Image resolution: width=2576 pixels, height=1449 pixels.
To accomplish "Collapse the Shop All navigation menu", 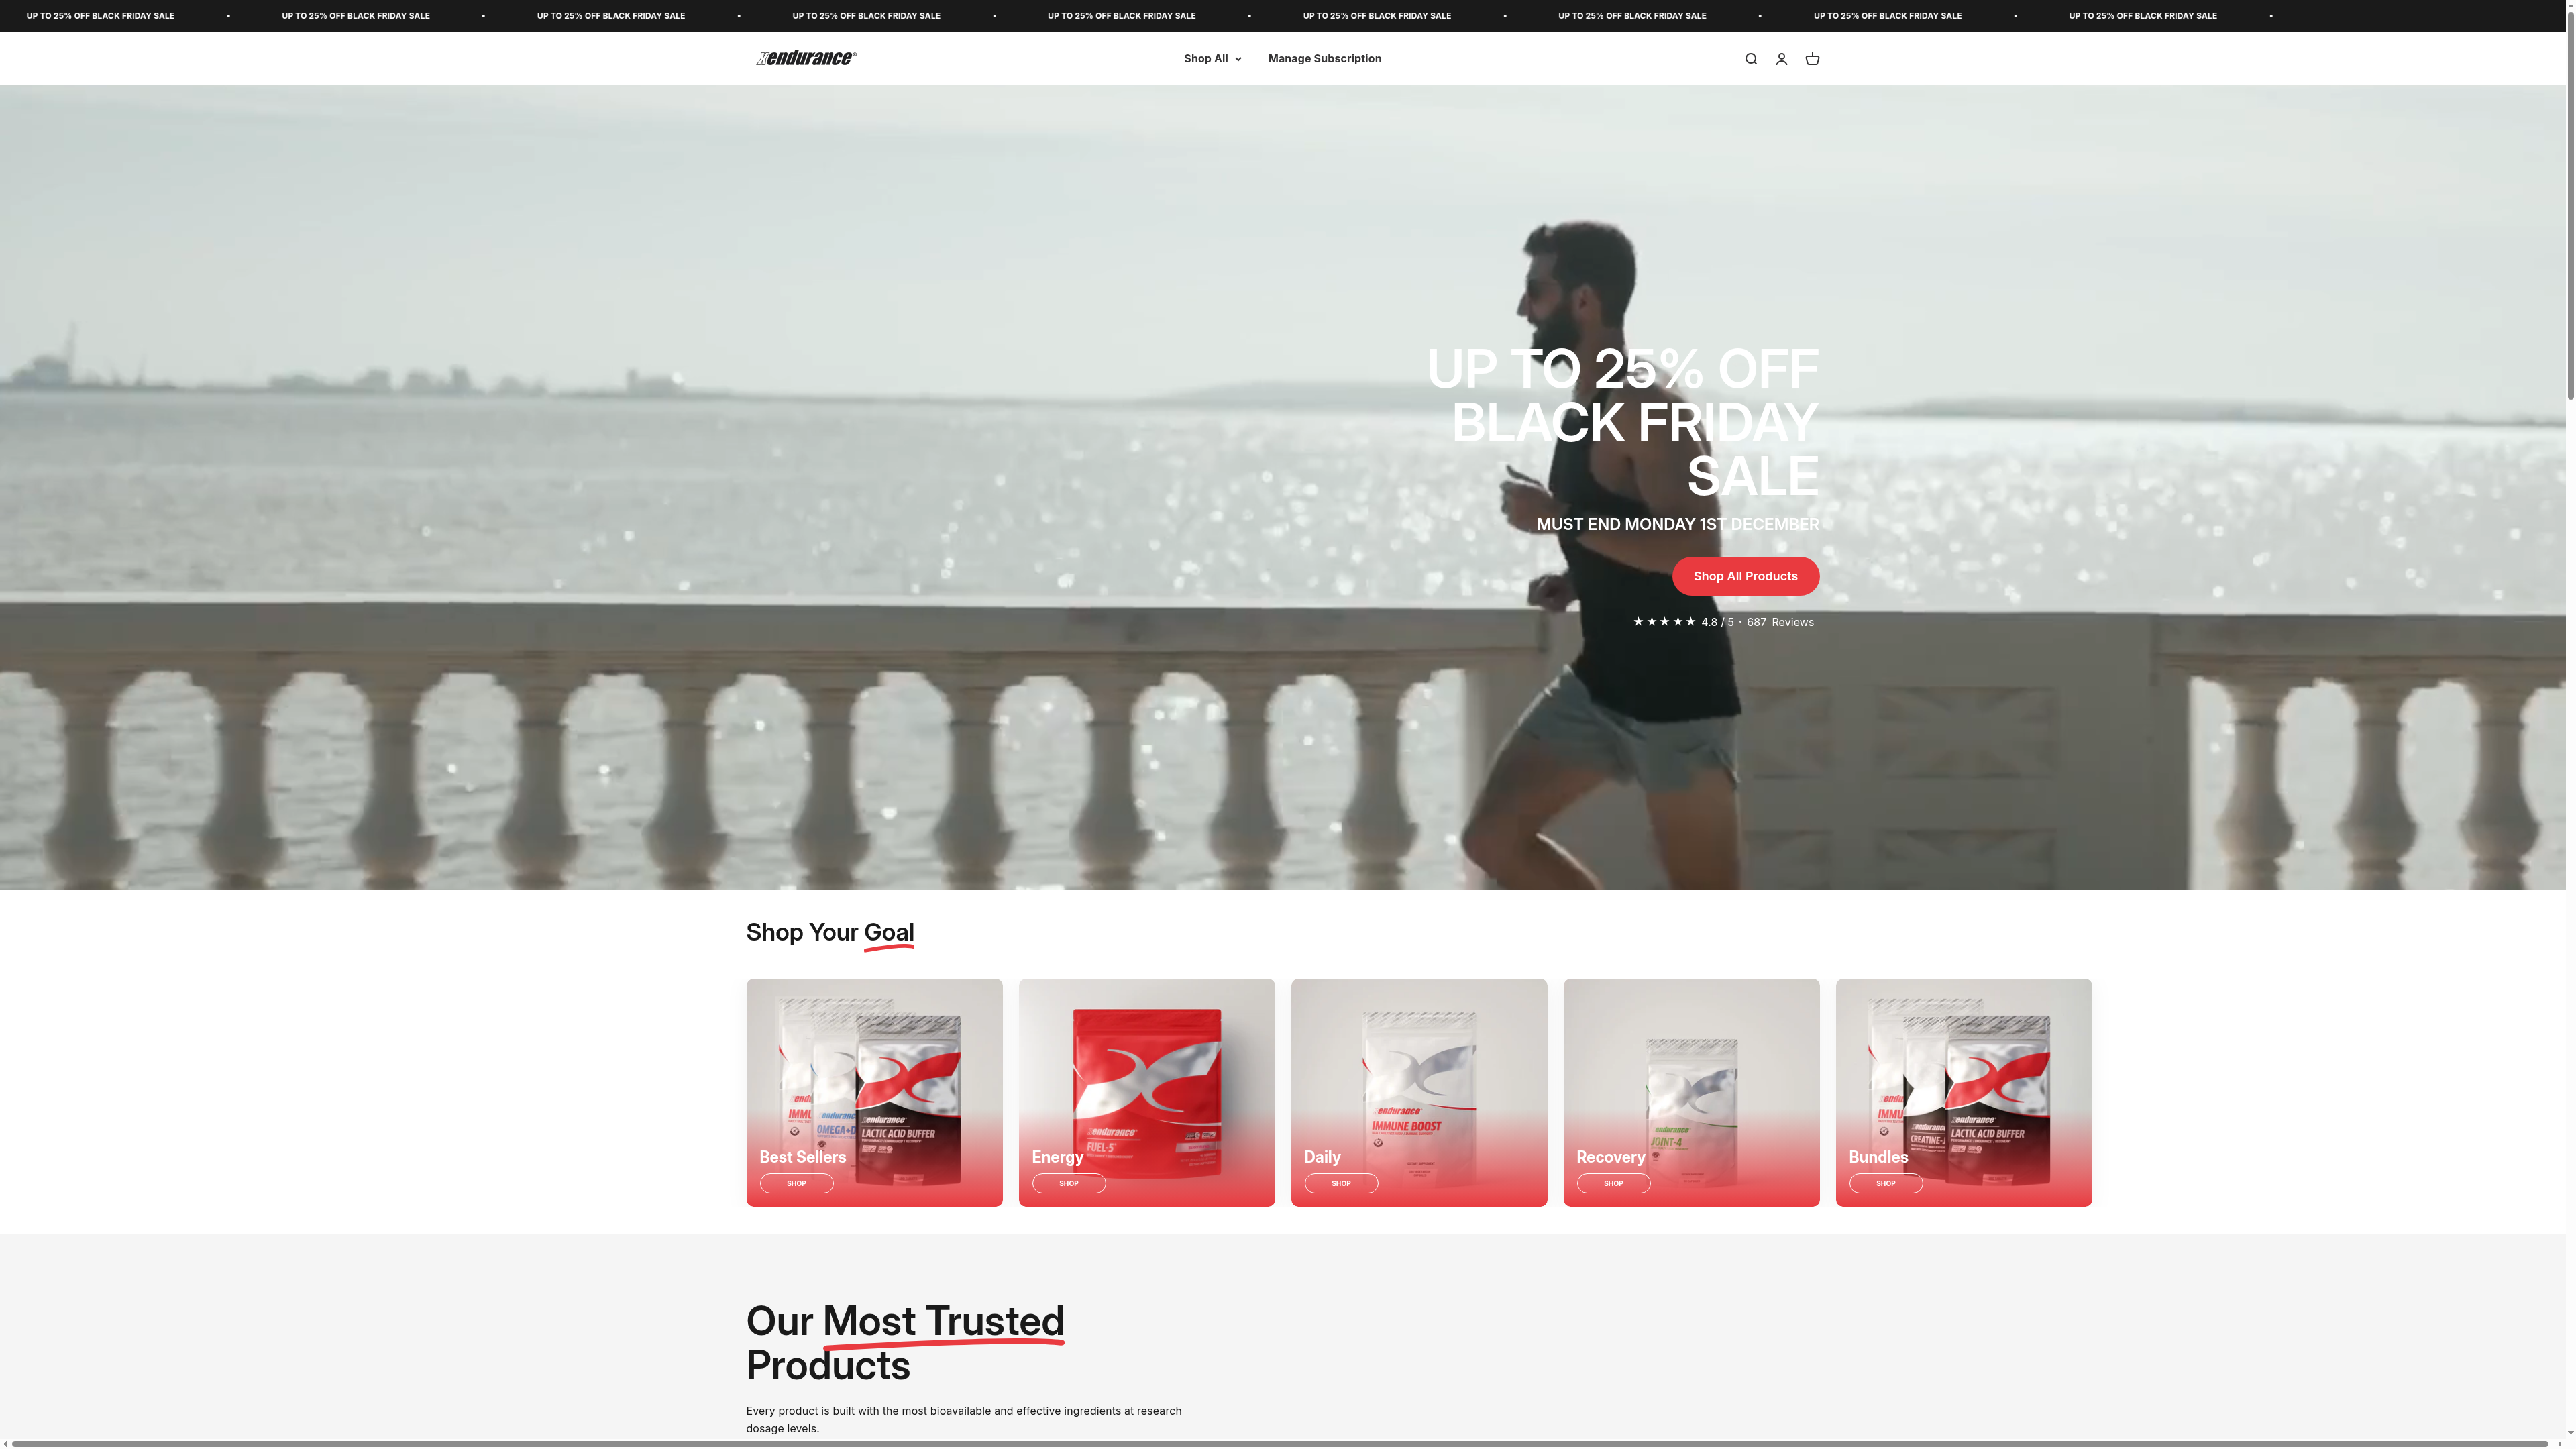I will point(1212,58).
